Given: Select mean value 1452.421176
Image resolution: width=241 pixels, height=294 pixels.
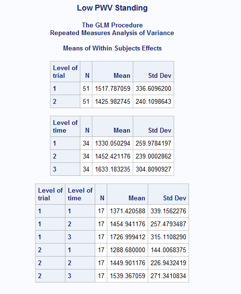Looking at the screenshot, I should (113, 156).
